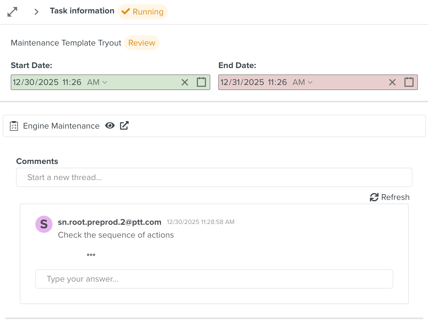This screenshot has height=329, width=428.
Task: Click the Type your answer reply field
Action: pos(214,279)
